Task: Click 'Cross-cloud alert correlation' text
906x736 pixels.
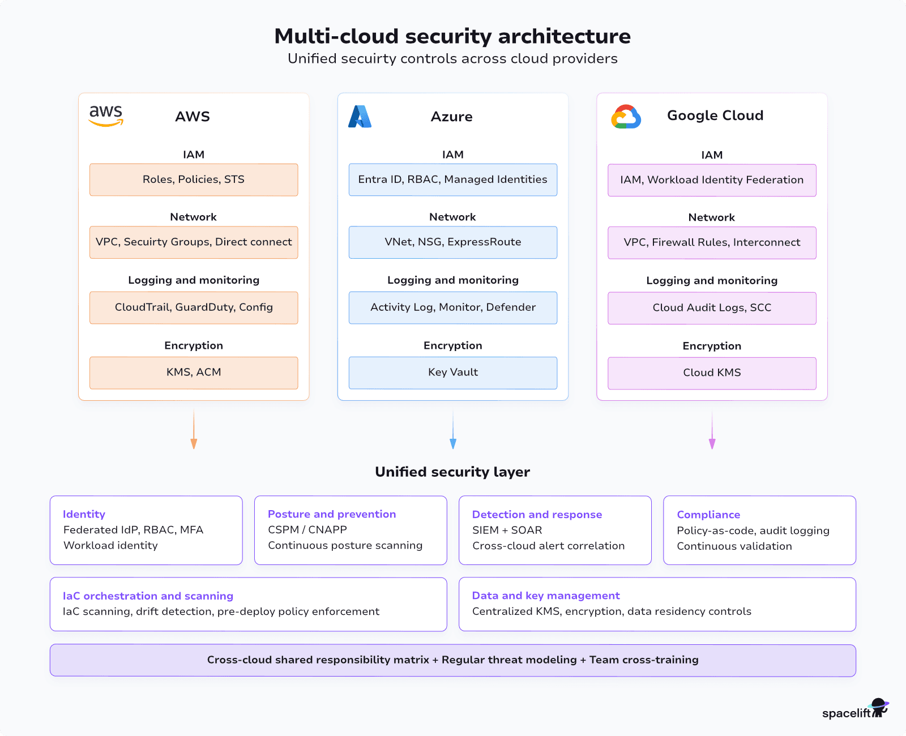Action: (x=549, y=546)
